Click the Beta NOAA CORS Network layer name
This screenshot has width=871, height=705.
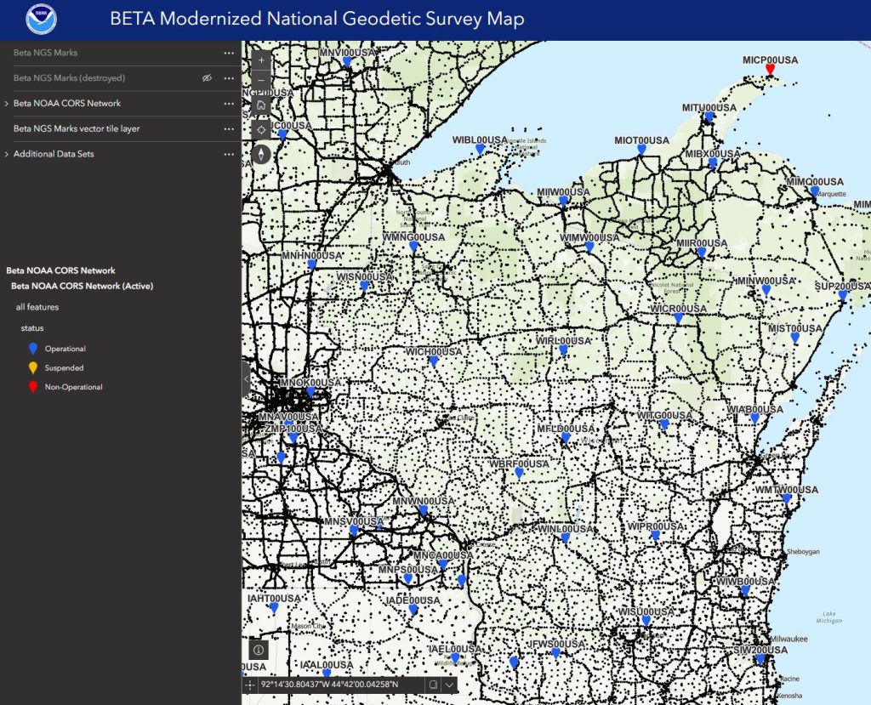(x=66, y=104)
